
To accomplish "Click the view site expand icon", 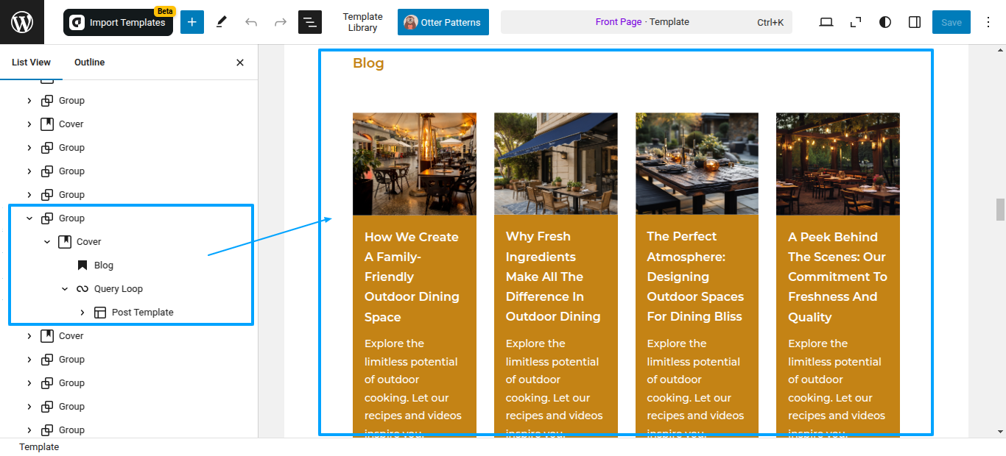I will click(x=856, y=22).
